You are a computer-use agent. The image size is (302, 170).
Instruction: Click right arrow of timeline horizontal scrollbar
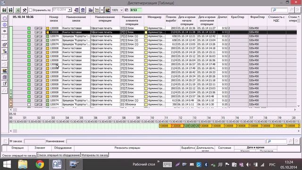tap(299, 131)
